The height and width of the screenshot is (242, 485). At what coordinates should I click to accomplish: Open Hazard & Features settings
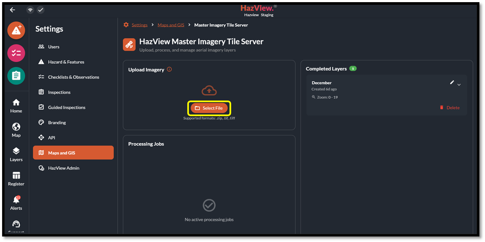(66, 62)
